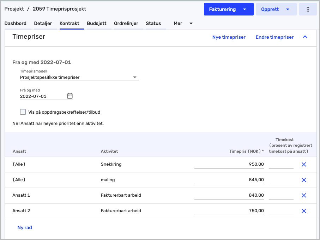Click the Aktivitet column header
Image resolution: width=320 pixels, height=240 pixels.
click(x=109, y=151)
